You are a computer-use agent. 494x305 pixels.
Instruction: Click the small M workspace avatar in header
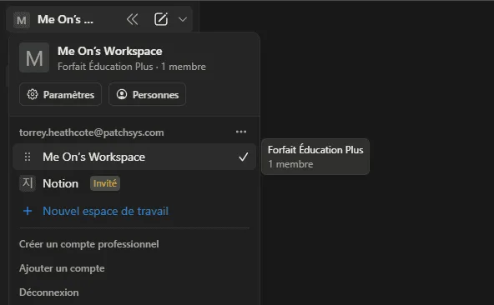click(22, 20)
